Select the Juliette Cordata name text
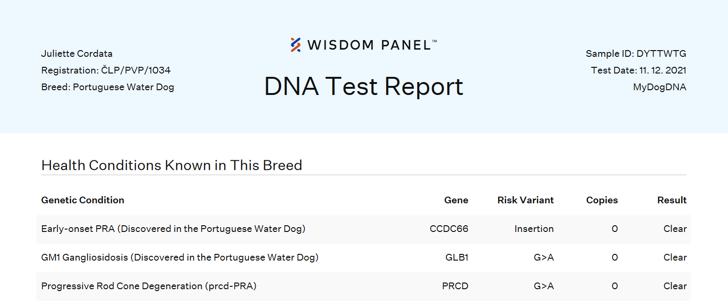The height and width of the screenshot is (304, 728). 77,53
